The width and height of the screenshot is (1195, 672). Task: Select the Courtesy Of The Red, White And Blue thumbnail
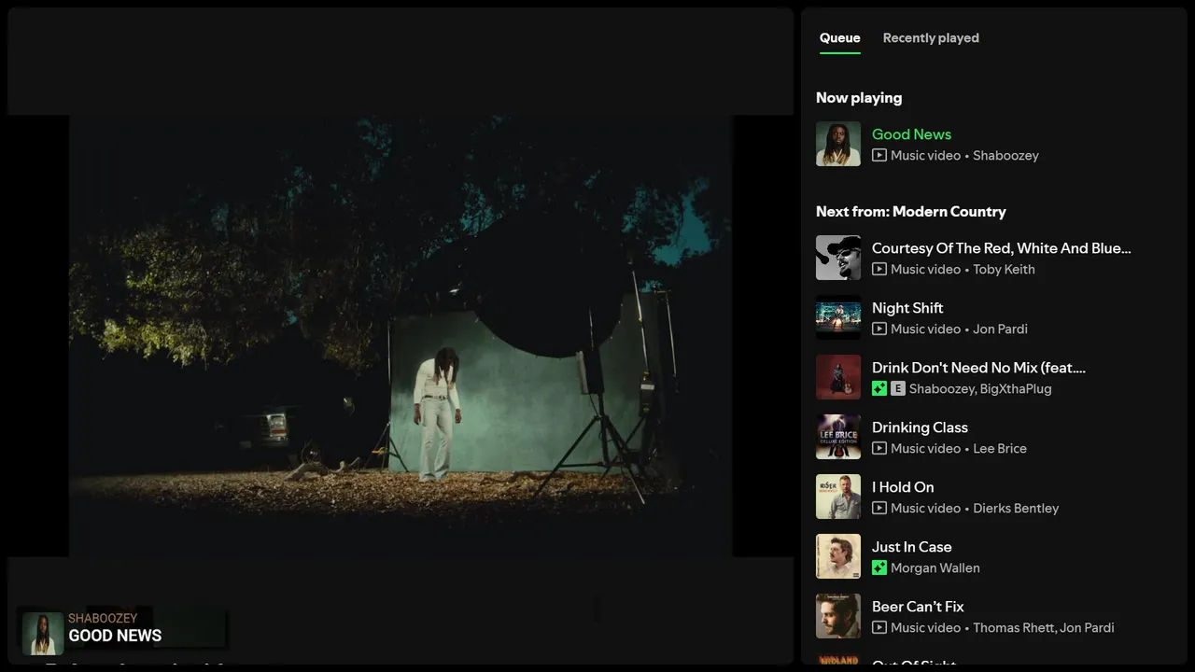(x=838, y=258)
